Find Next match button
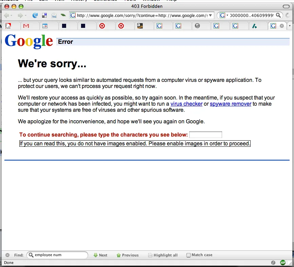This screenshot has width=294, height=267. 100,255
